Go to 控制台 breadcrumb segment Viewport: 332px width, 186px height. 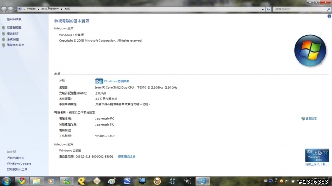pyautogui.click(x=31, y=9)
